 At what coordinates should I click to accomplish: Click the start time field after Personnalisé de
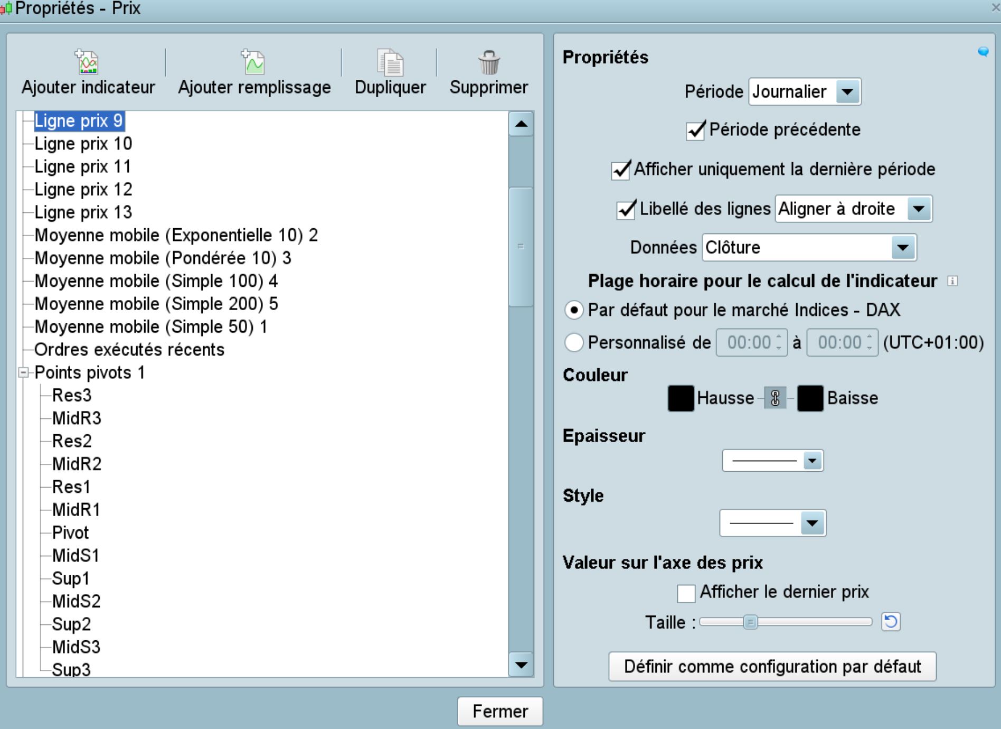click(x=752, y=342)
